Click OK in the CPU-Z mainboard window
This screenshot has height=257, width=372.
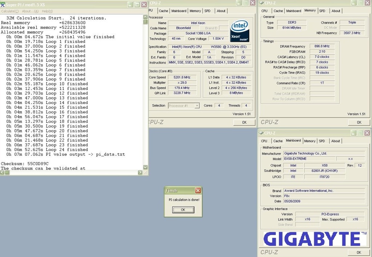click(x=359, y=253)
